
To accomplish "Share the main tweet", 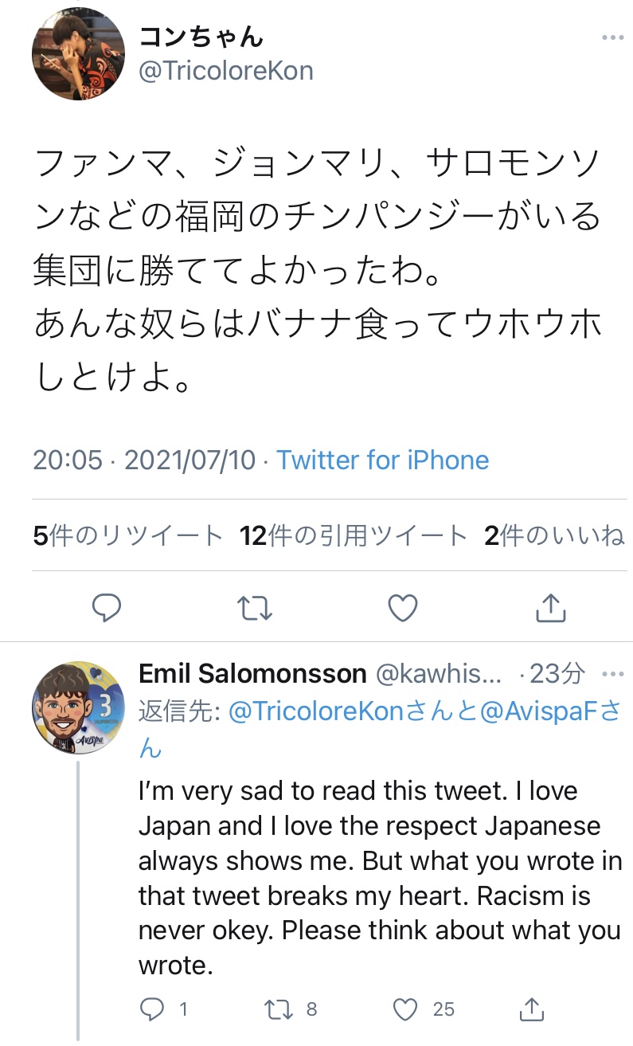I will [550, 608].
